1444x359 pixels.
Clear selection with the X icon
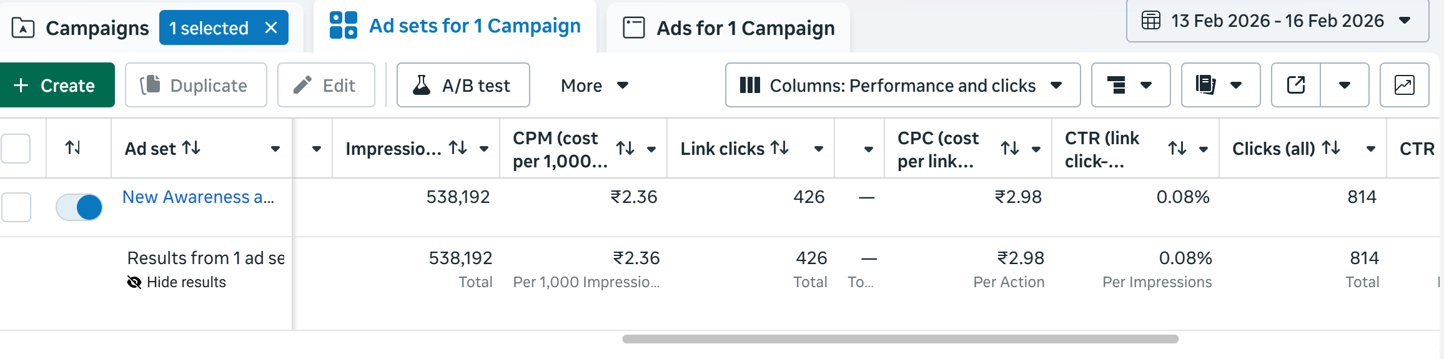click(x=271, y=27)
